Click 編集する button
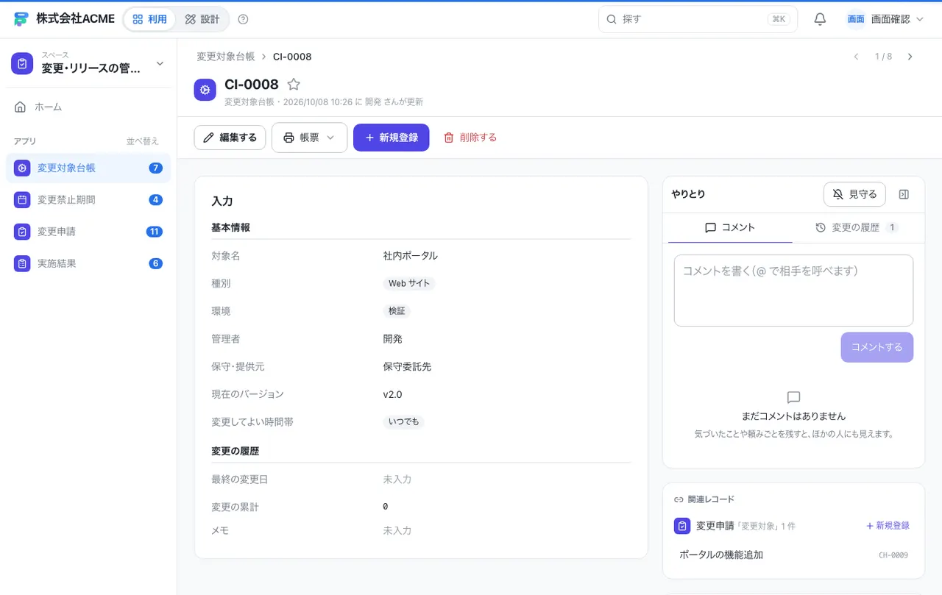Screen dimensions: 942x595 click(230, 138)
